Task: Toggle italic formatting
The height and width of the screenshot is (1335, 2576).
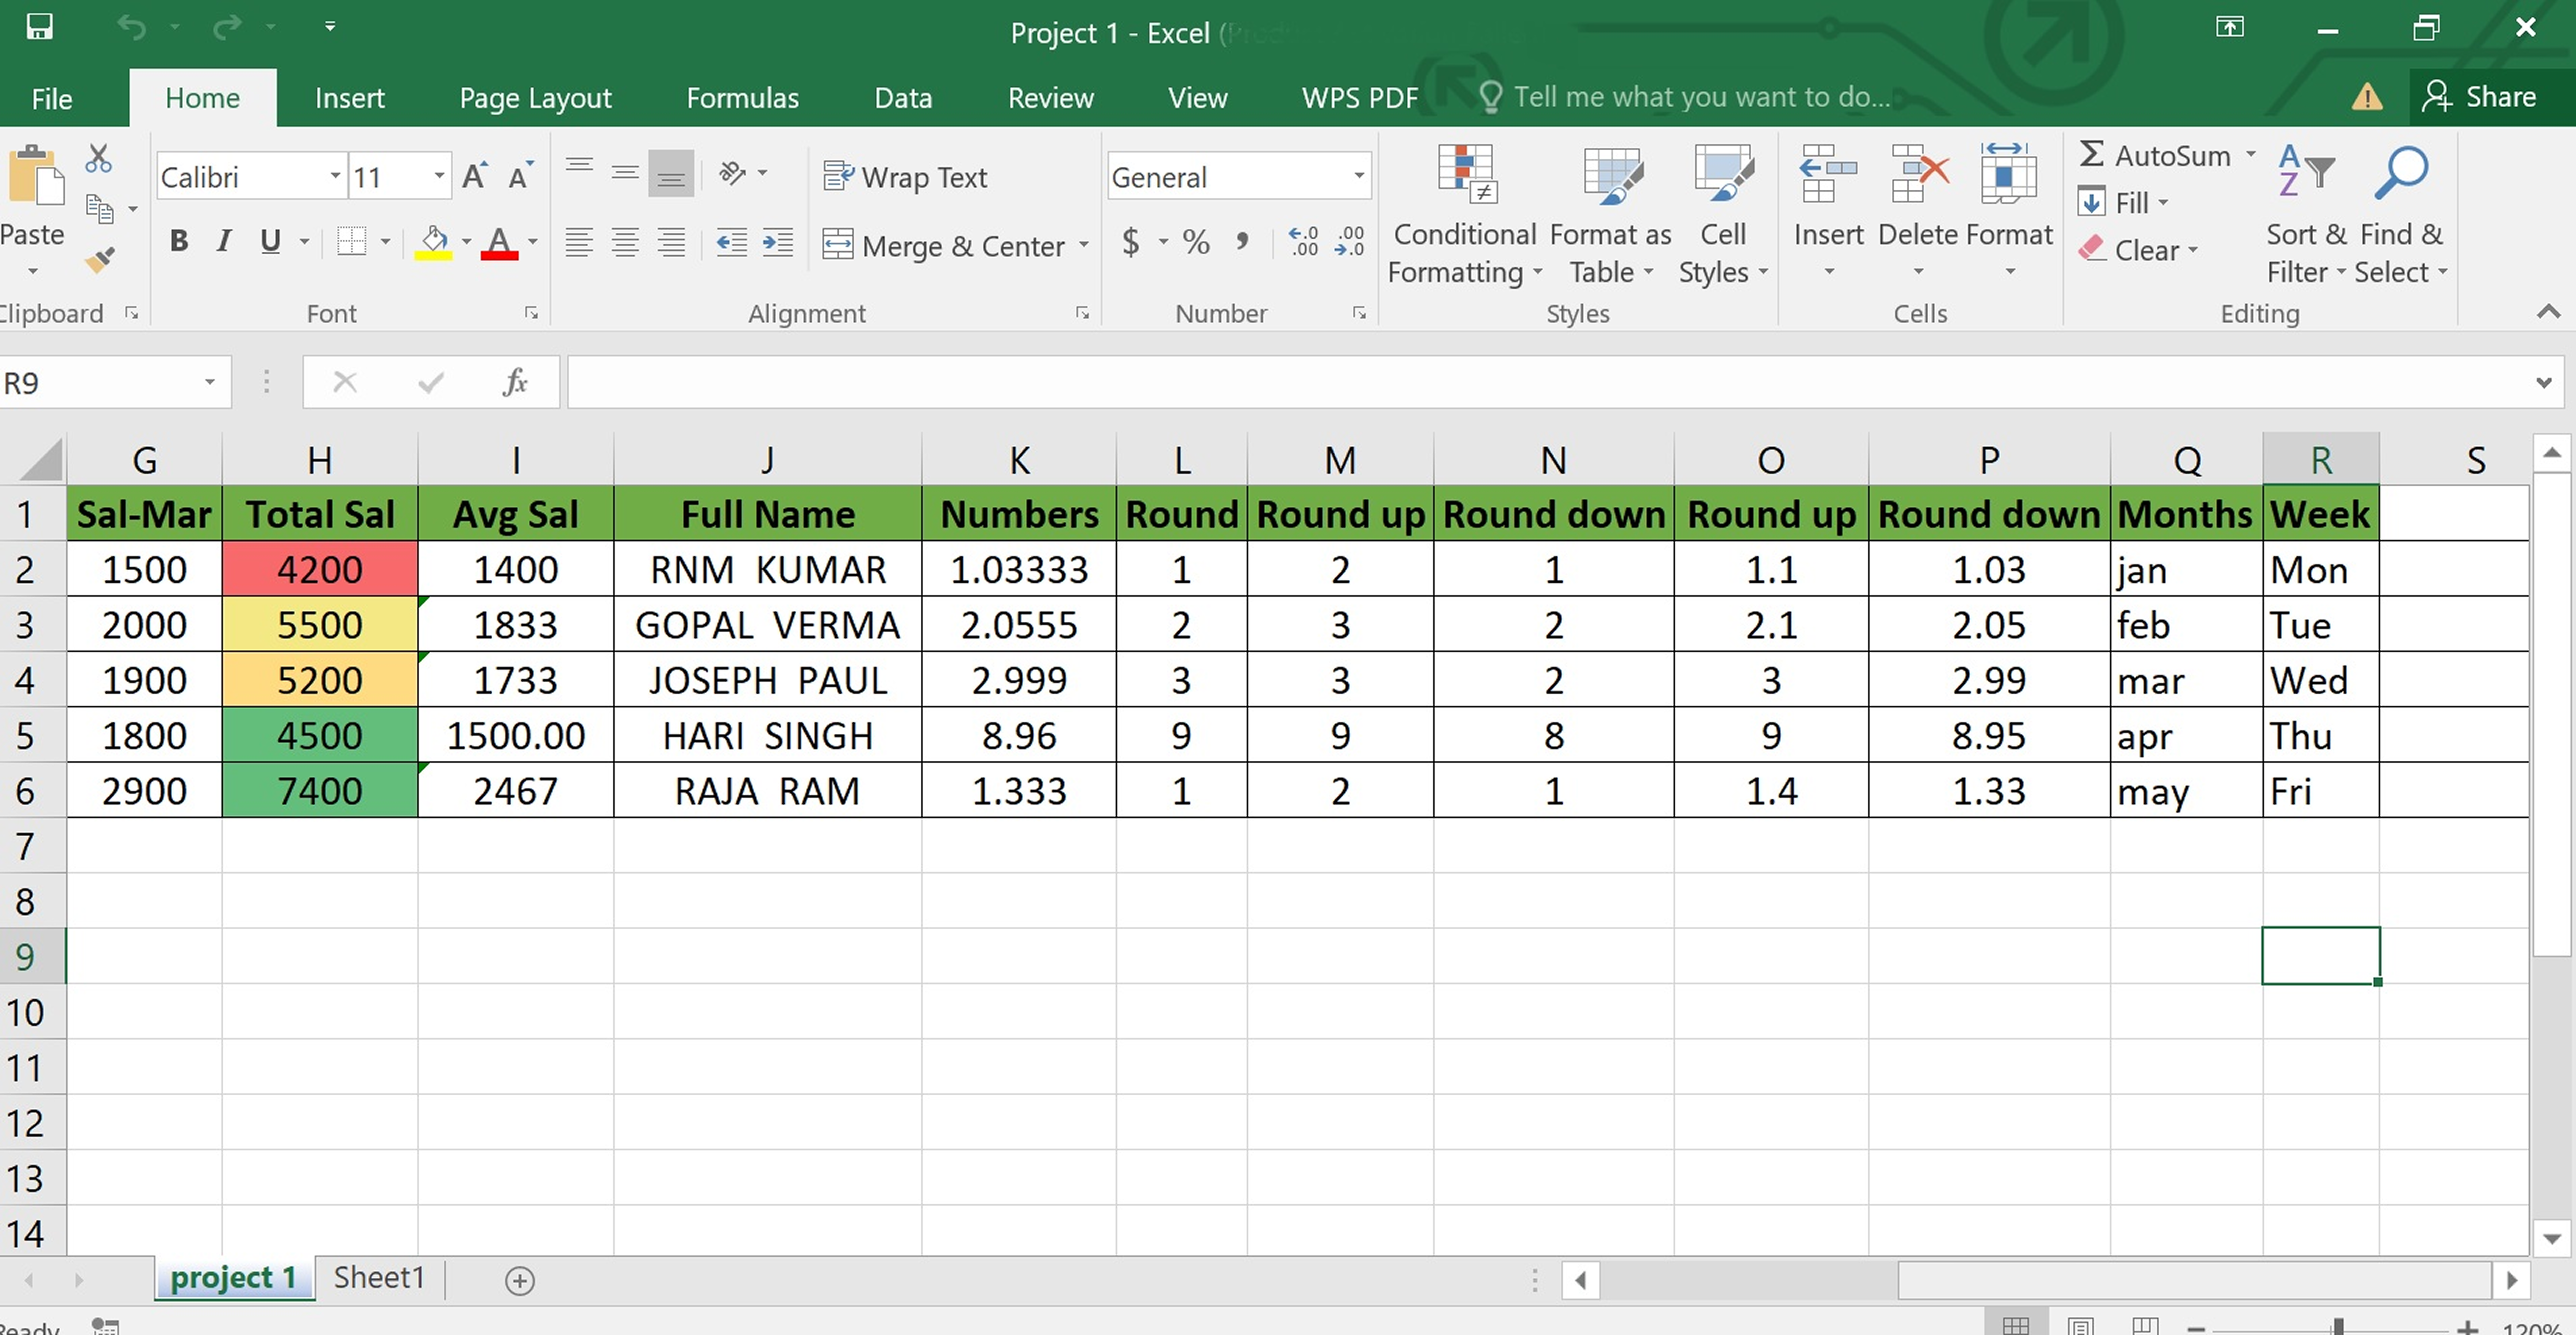Action: coord(223,240)
